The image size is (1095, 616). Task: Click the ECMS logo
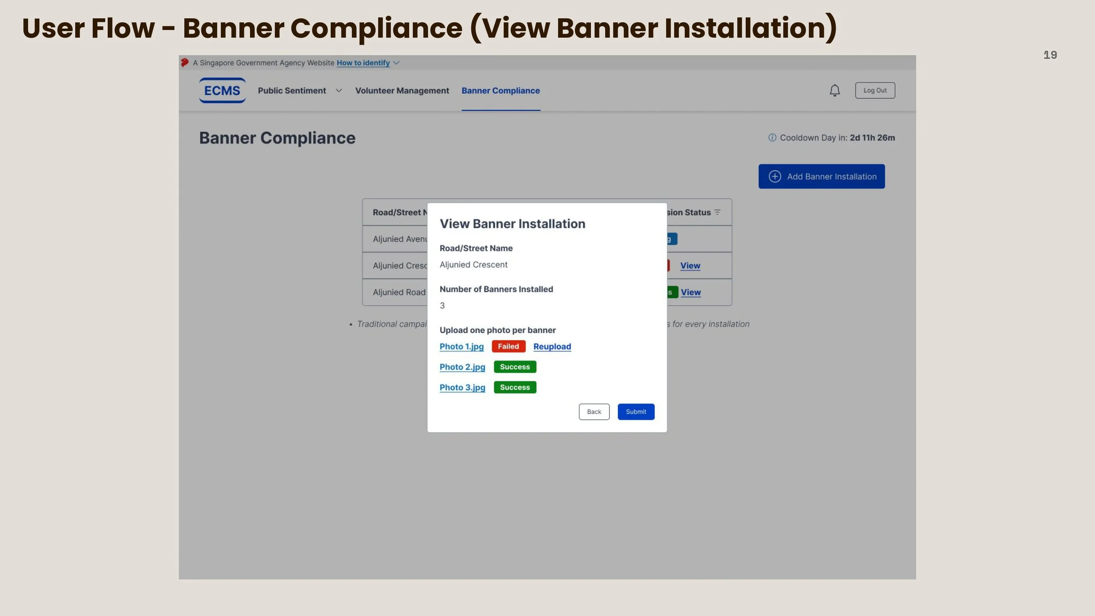tap(222, 90)
